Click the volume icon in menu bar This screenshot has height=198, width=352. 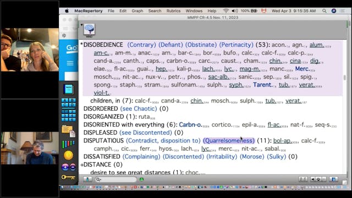[x=235, y=11]
